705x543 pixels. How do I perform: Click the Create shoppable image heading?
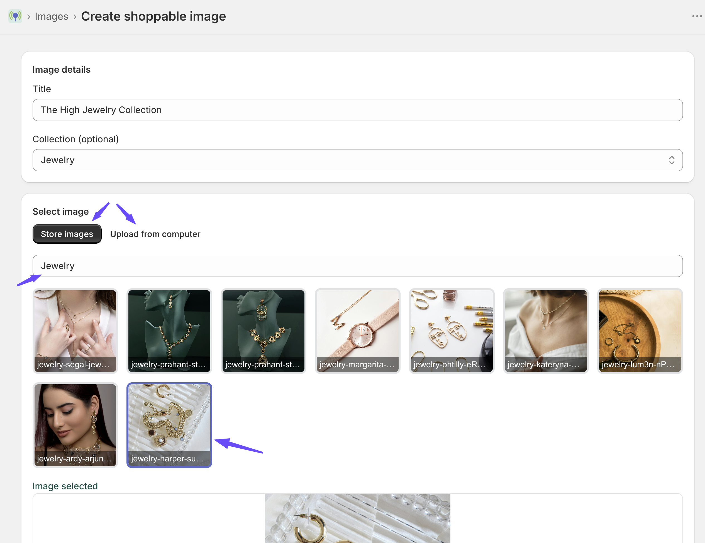[x=153, y=16]
